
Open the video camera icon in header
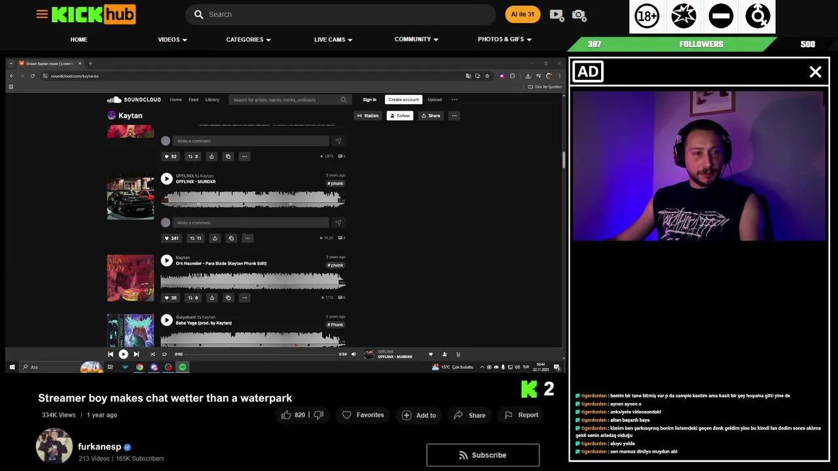coord(556,14)
